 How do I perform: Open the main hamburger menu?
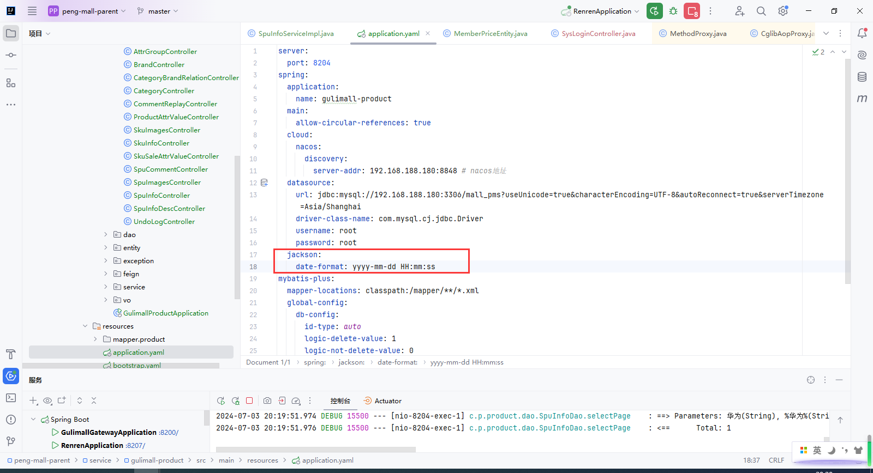[32, 11]
